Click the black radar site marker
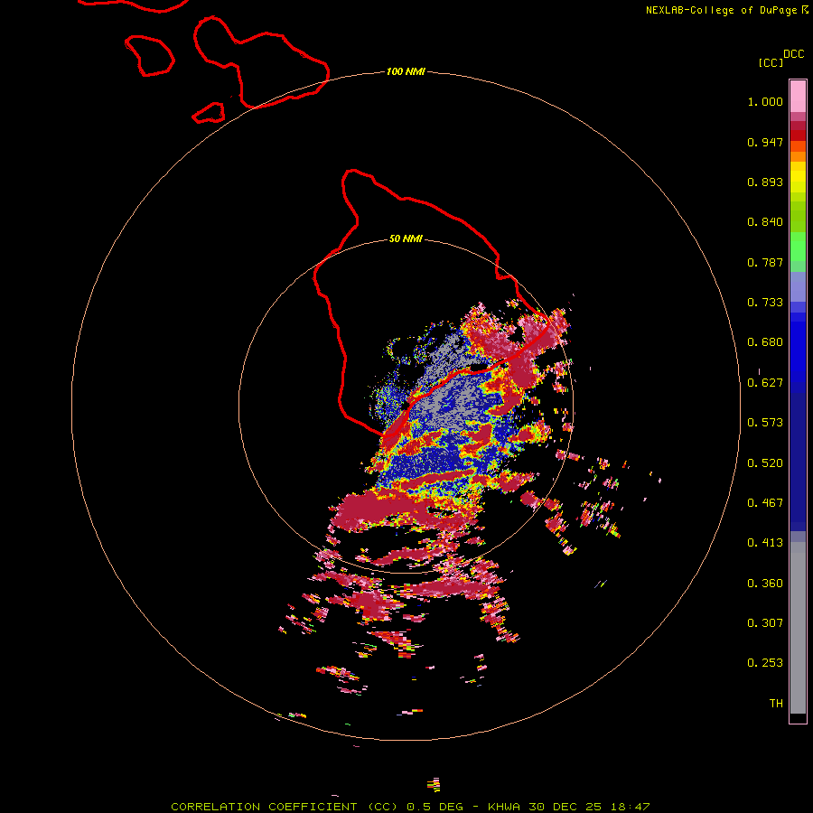 click(406, 405)
